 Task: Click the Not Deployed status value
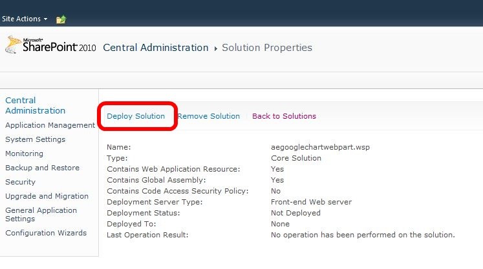(295, 213)
